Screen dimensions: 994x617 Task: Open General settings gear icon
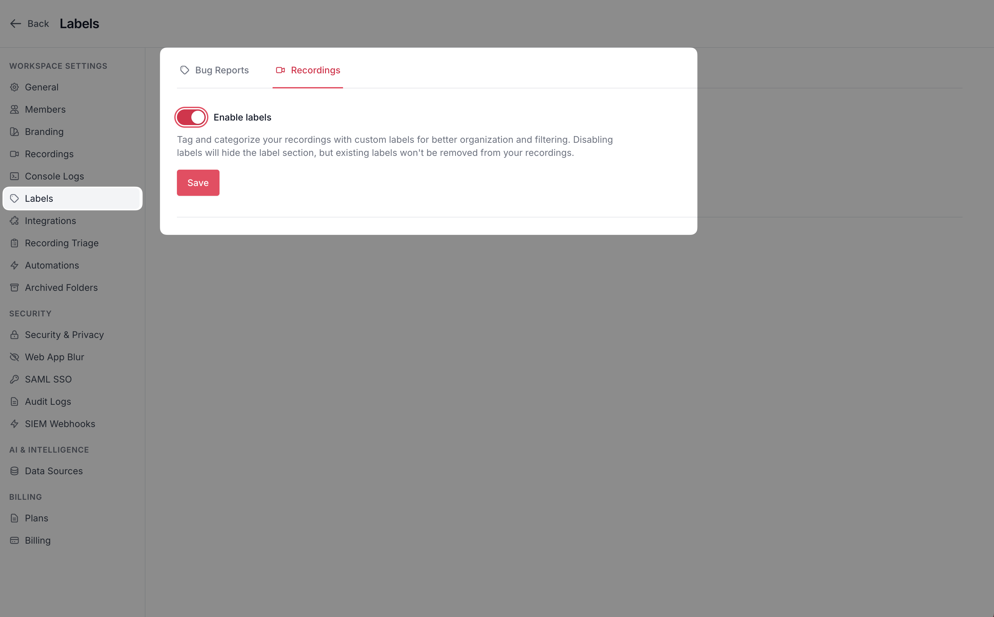pos(14,87)
